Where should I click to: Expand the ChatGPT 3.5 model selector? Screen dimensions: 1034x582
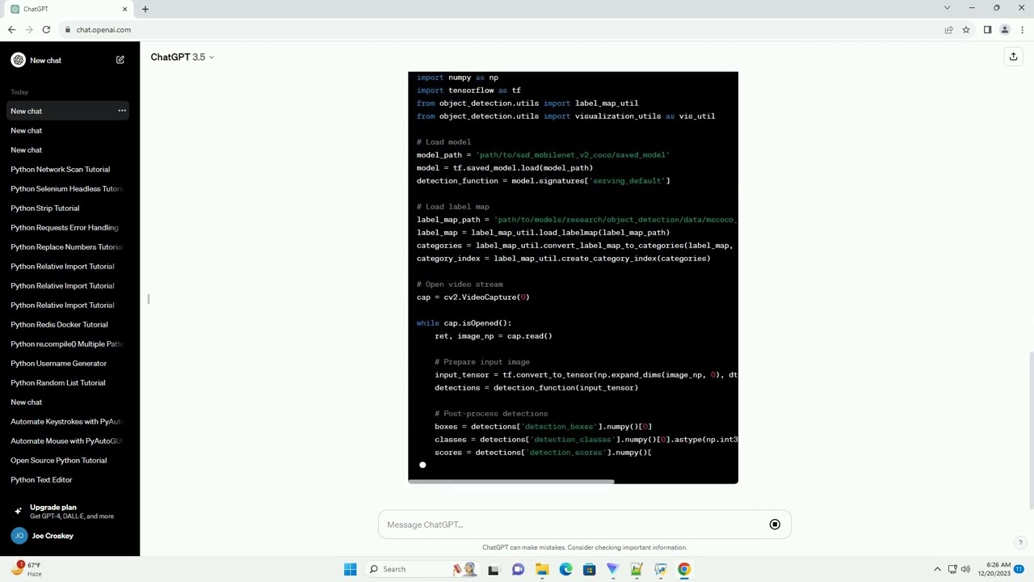click(183, 57)
